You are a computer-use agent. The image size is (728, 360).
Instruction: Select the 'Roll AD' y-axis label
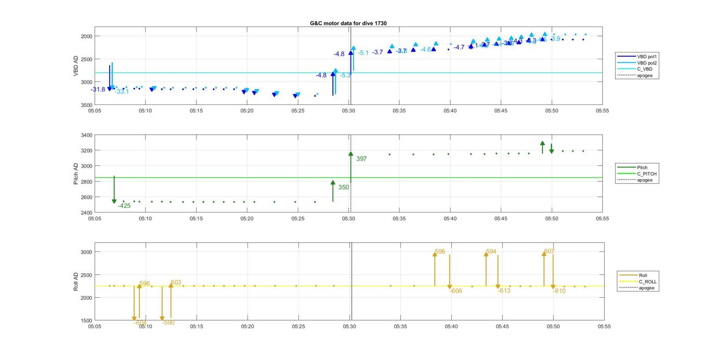[76, 281]
